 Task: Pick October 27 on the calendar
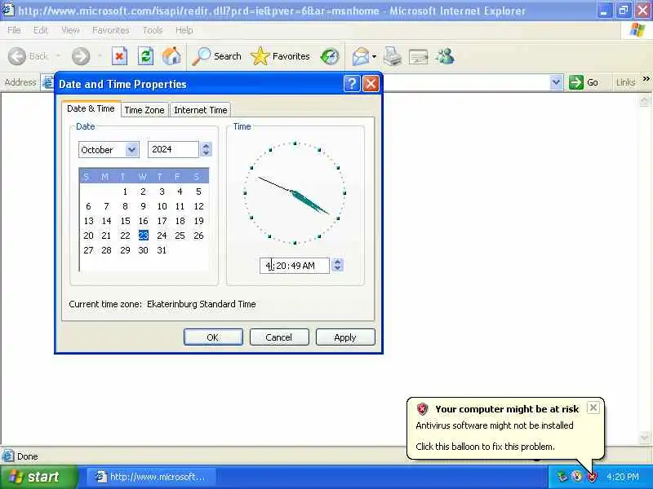tap(88, 250)
